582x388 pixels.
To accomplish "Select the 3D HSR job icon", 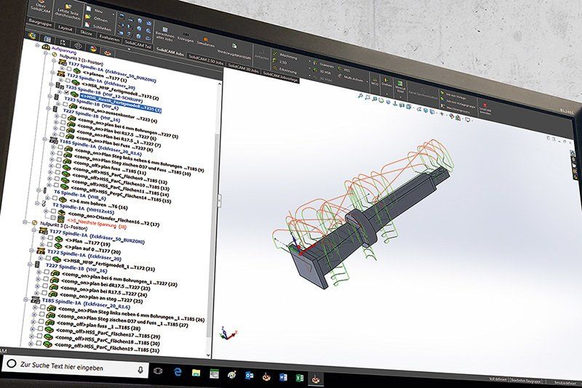I will 315,70.
